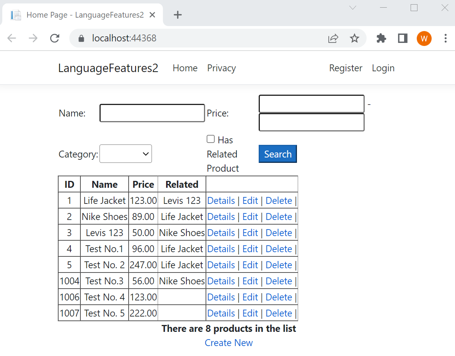Image resolution: width=455 pixels, height=356 pixels.
Task: Open the Chrome three-dot menu
Action: coord(445,38)
